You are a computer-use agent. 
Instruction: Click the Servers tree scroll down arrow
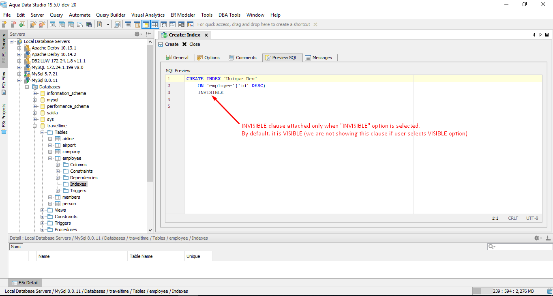pos(150,230)
